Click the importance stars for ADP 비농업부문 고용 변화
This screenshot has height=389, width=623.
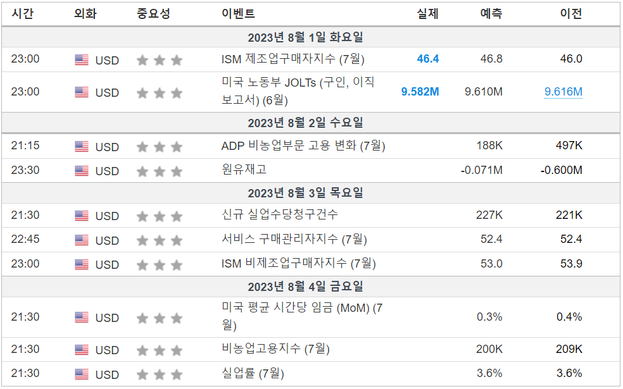160,147
